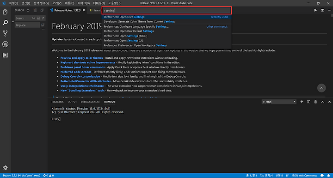Change the UTF-8 encoding
The width and height of the screenshot is (333, 178).
click(279, 175)
